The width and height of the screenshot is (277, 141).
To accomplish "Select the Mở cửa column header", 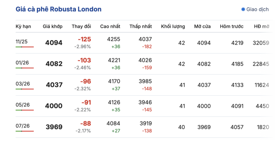I will click(x=203, y=26).
